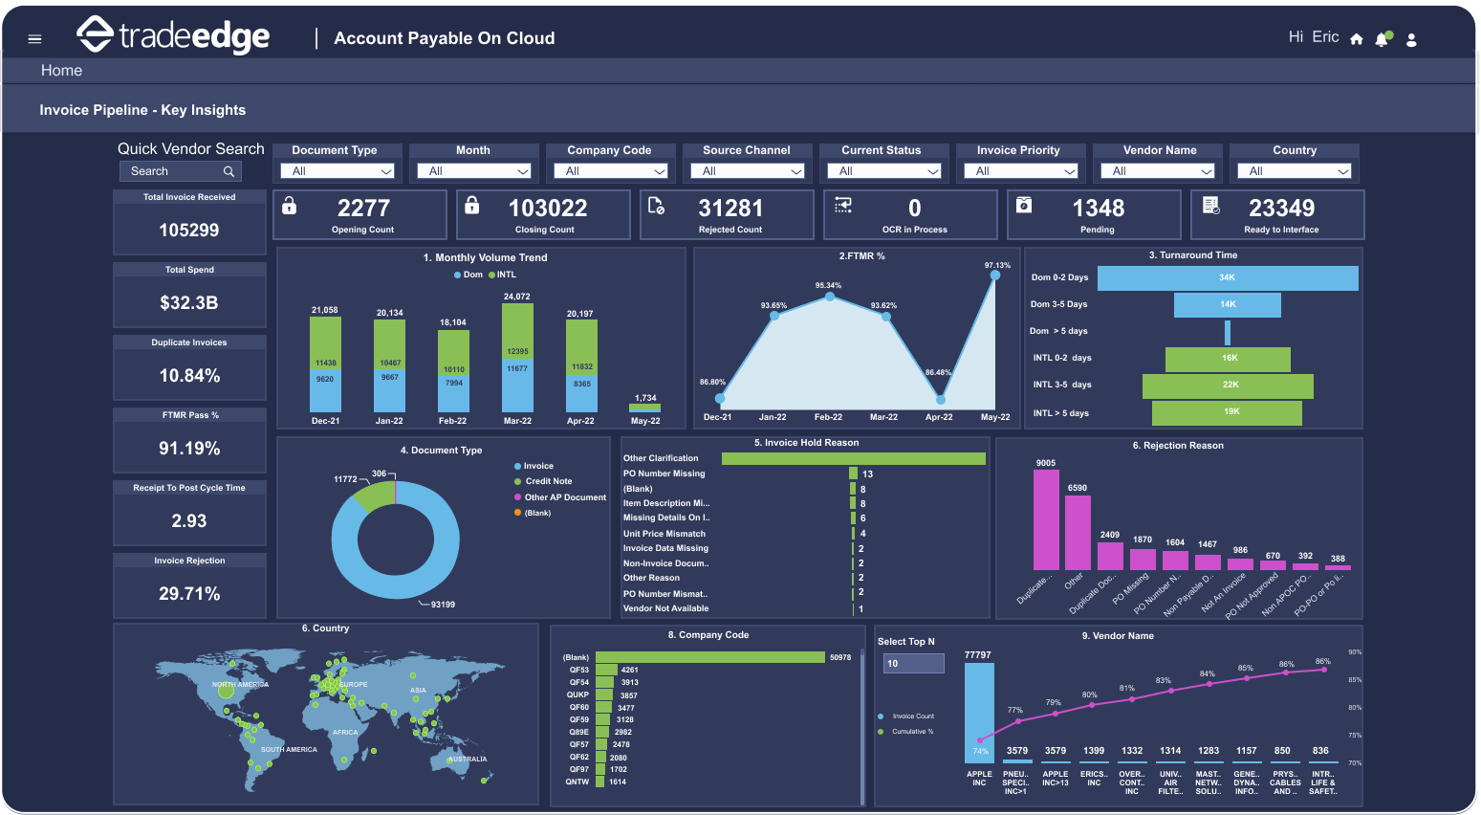
Task: Click the Opening Count lock icon
Action: [290, 206]
